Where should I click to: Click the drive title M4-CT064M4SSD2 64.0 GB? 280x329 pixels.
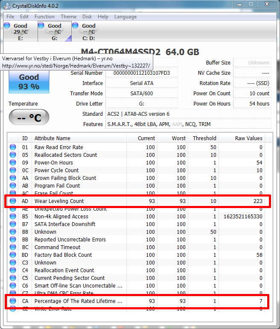[x=140, y=52]
